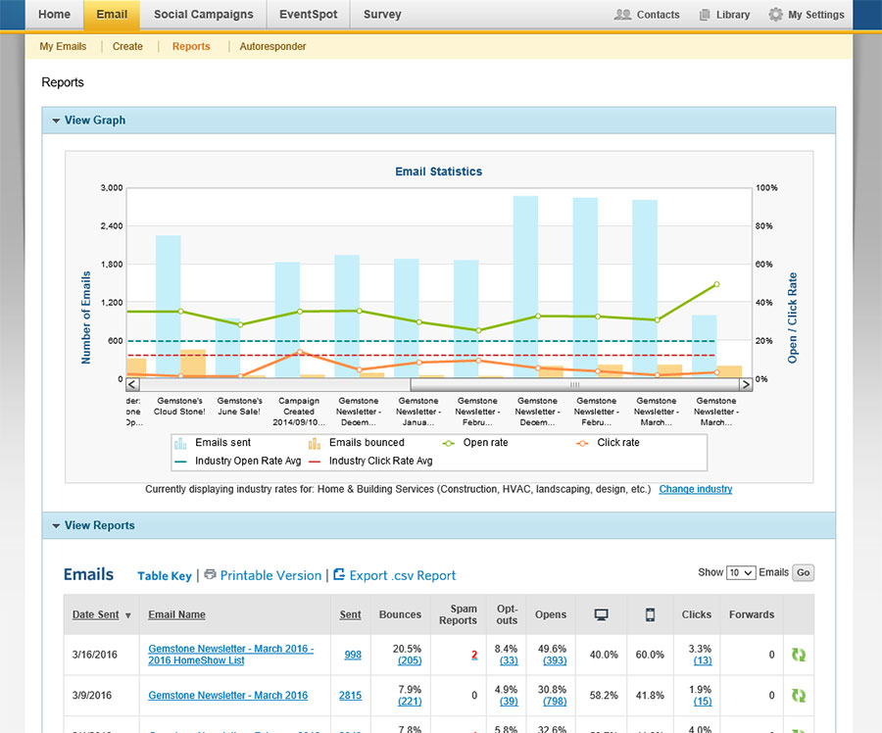The width and height of the screenshot is (882, 733).
Task: Click the printer icon for Printable Version
Action: click(211, 575)
